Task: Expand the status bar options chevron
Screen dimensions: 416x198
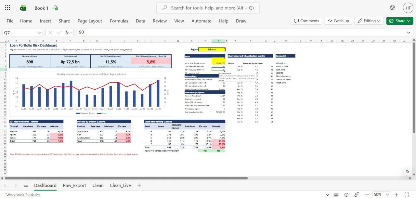Action: [x=328, y=195]
